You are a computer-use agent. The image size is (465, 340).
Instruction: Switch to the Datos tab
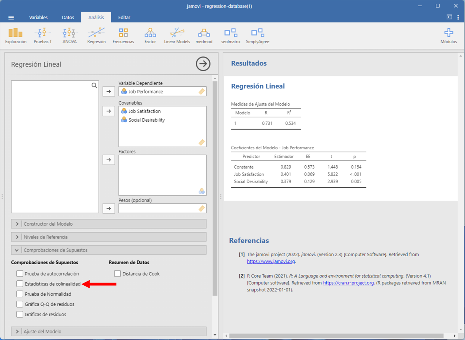[68, 17]
